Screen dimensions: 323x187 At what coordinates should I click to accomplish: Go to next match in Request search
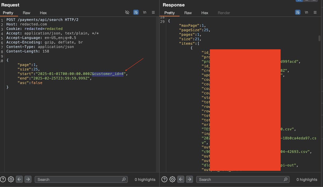tap(28, 179)
